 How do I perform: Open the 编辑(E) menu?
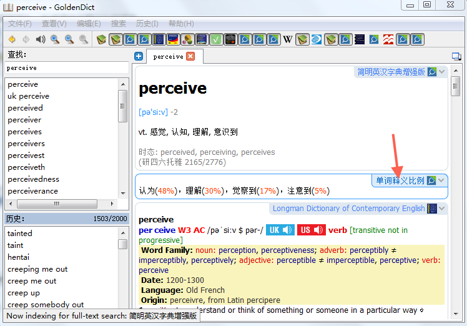point(89,24)
